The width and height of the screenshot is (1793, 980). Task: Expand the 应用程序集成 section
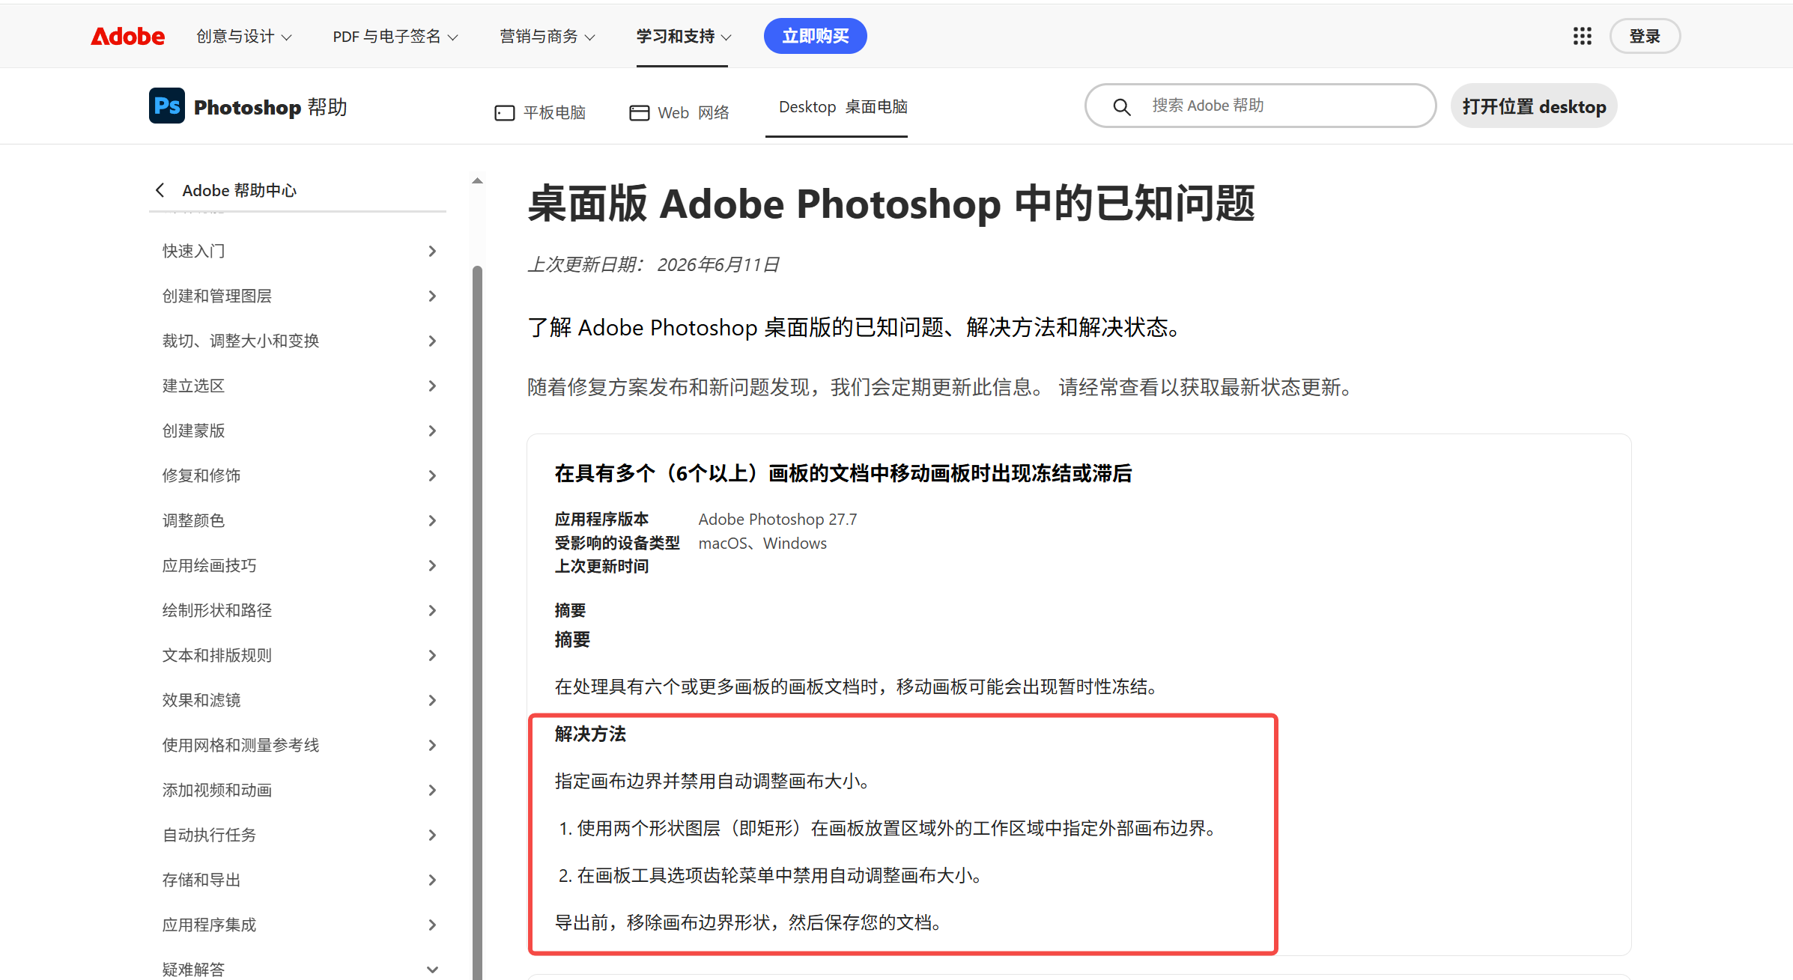click(x=298, y=925)
